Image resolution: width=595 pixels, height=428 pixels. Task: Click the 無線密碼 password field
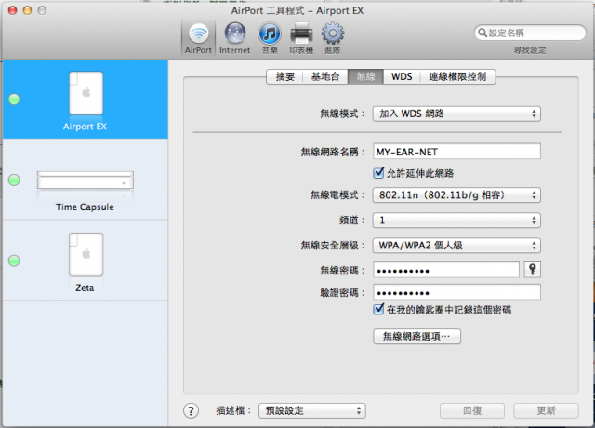(x=446, y=270)
